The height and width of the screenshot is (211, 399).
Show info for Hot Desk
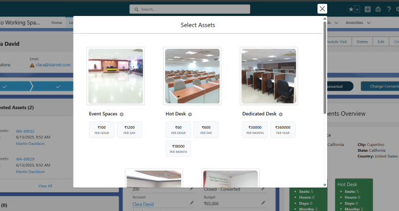click(190, 114)
